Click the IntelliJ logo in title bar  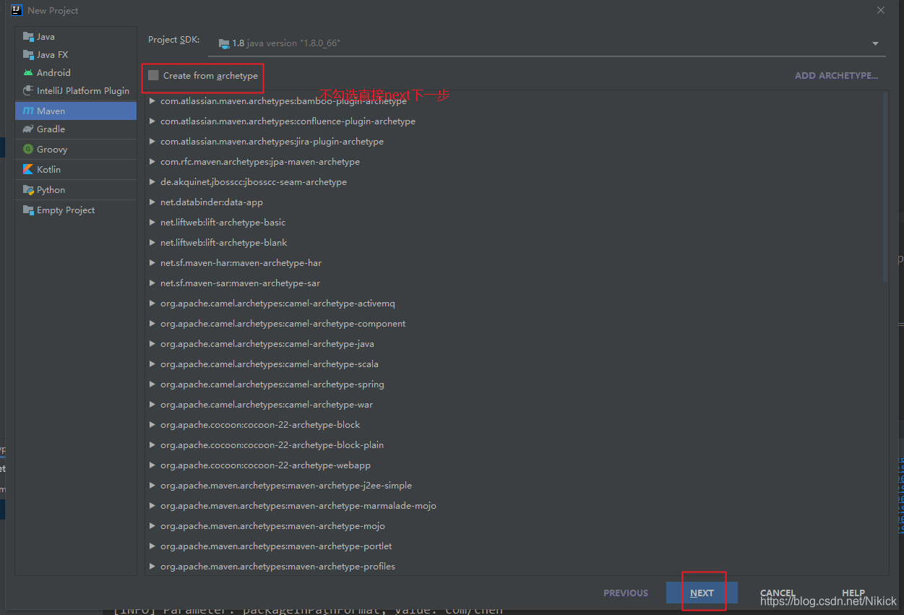click(x=17, y=10)
